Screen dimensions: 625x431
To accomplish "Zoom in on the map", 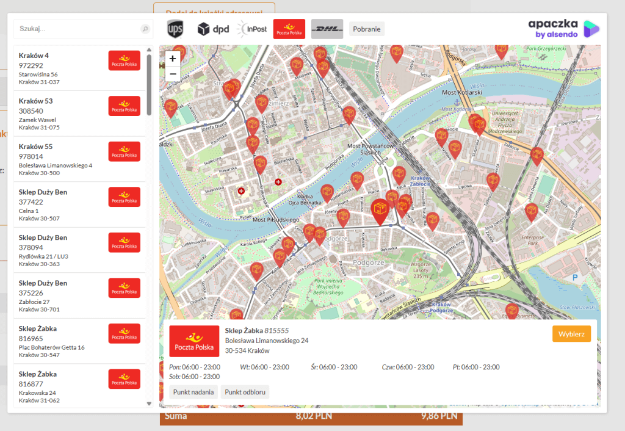I will [x=173, y=59].
